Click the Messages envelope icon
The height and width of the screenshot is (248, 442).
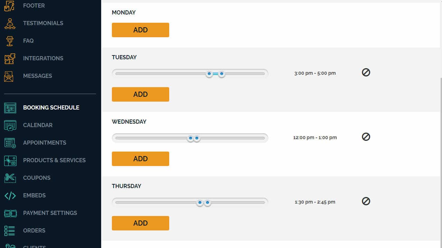point(9,76)
